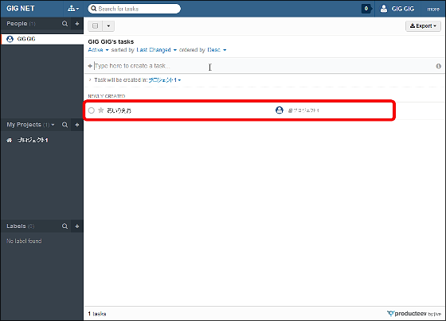446x321 pixels.
Task: Select GIG GIG in People list
Action: (42, 39)
